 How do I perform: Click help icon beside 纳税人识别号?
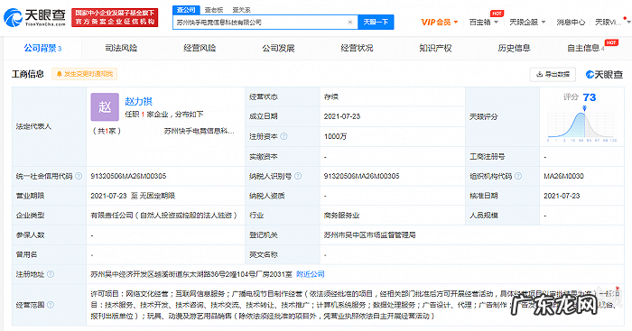click(x=298, y=176)
